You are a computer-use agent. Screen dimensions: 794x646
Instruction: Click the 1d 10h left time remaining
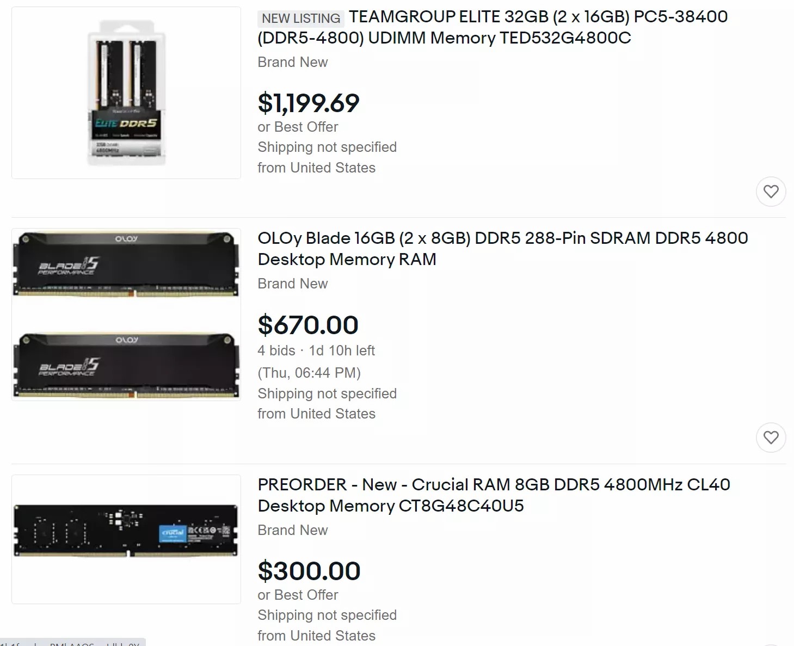pos(342,350)
